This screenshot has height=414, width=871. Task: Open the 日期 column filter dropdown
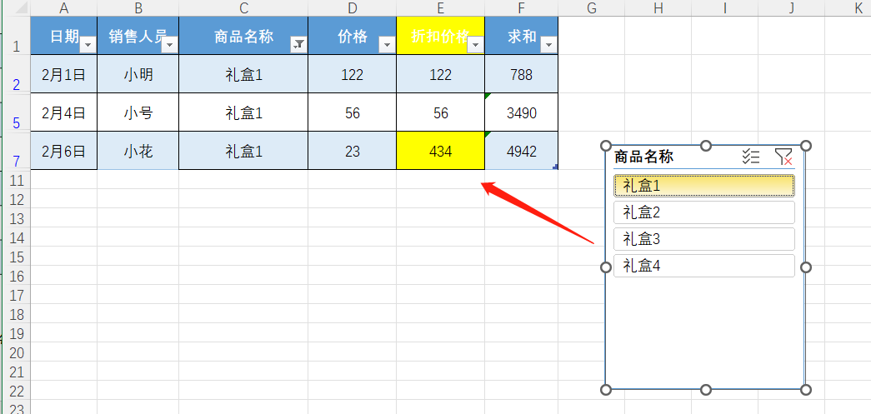[x=88, y=46]
